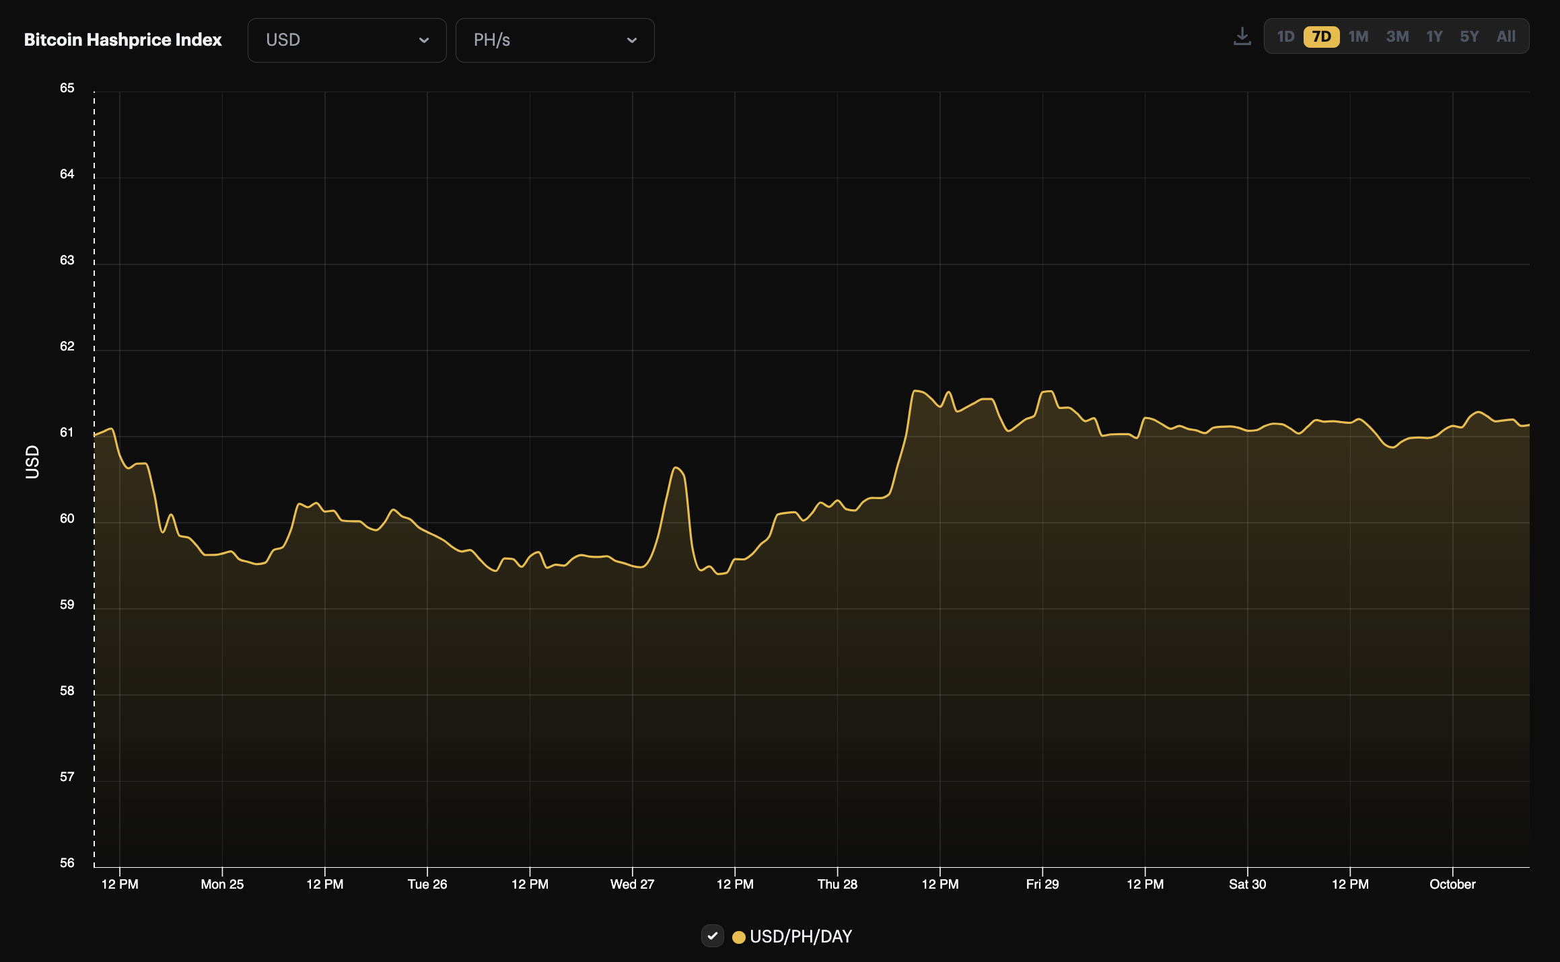Image resolution: width=1560 pixels, height=962 pixels.
Task: Select the 1D time range
Action: [x=1284, y=36]
